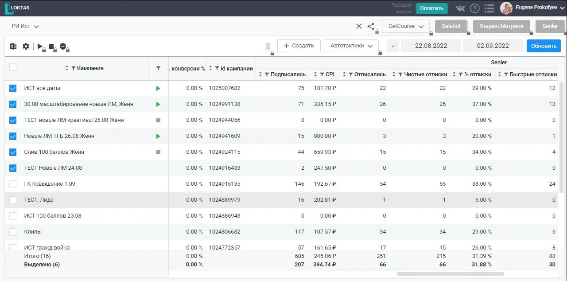Click the trash delete icon

click(x=268, y=46)
